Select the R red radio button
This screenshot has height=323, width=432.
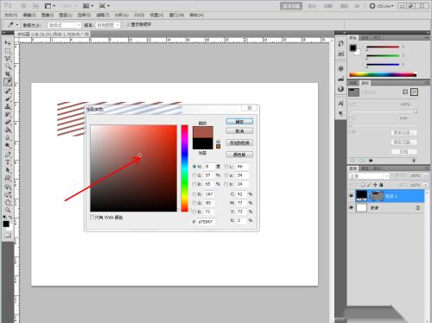click(194, 194)
